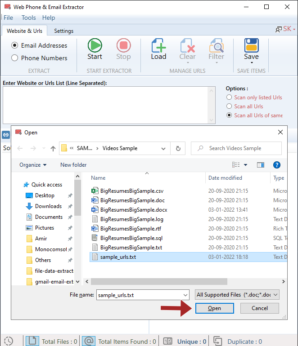
Task: Click the Search Videos Sample field
Action: [236, 148]
